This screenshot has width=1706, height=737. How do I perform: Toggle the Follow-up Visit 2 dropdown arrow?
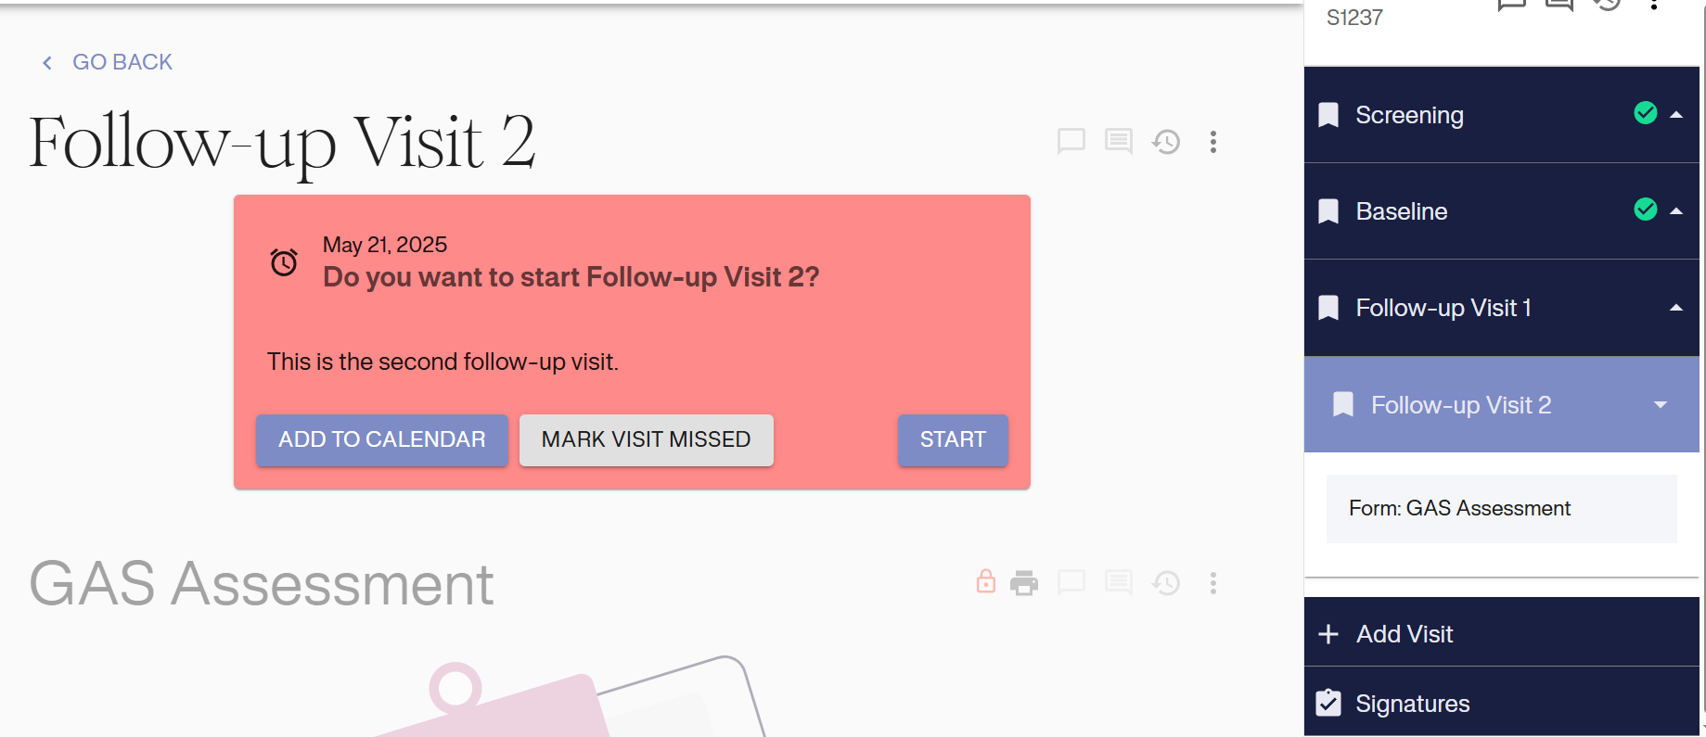tap(1660, 405)
